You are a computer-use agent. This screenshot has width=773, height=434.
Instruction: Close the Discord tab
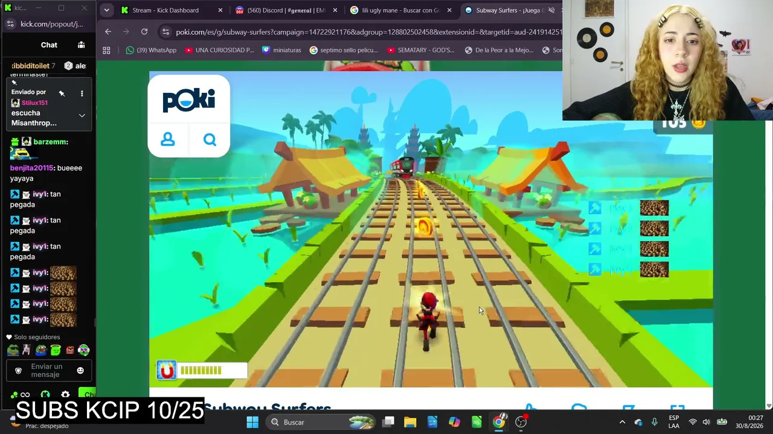pos(335,10)
